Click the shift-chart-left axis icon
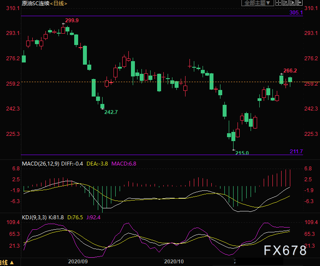320x266 pixels. coord(286,3)
